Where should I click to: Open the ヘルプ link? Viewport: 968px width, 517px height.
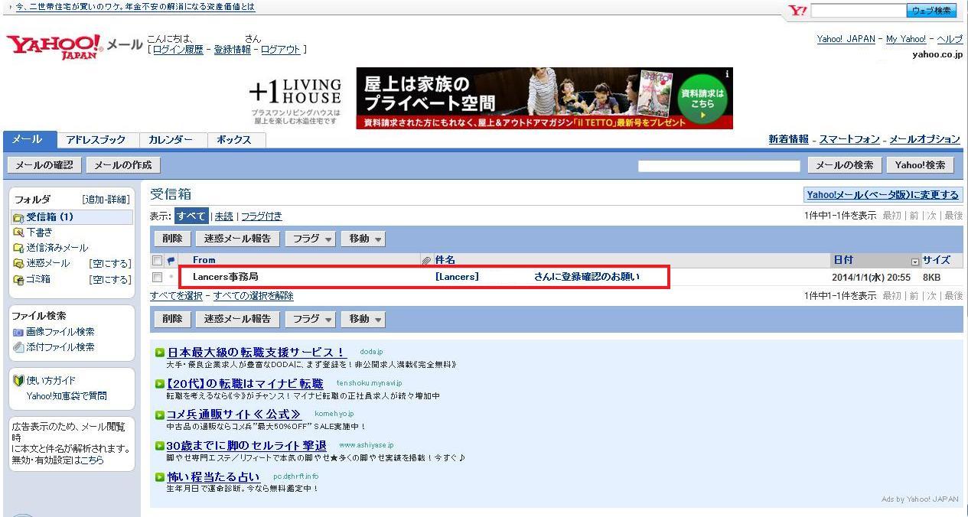tap(950, 39)
